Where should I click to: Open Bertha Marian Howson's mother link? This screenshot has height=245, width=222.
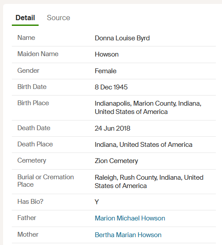[x=128, y=235]
